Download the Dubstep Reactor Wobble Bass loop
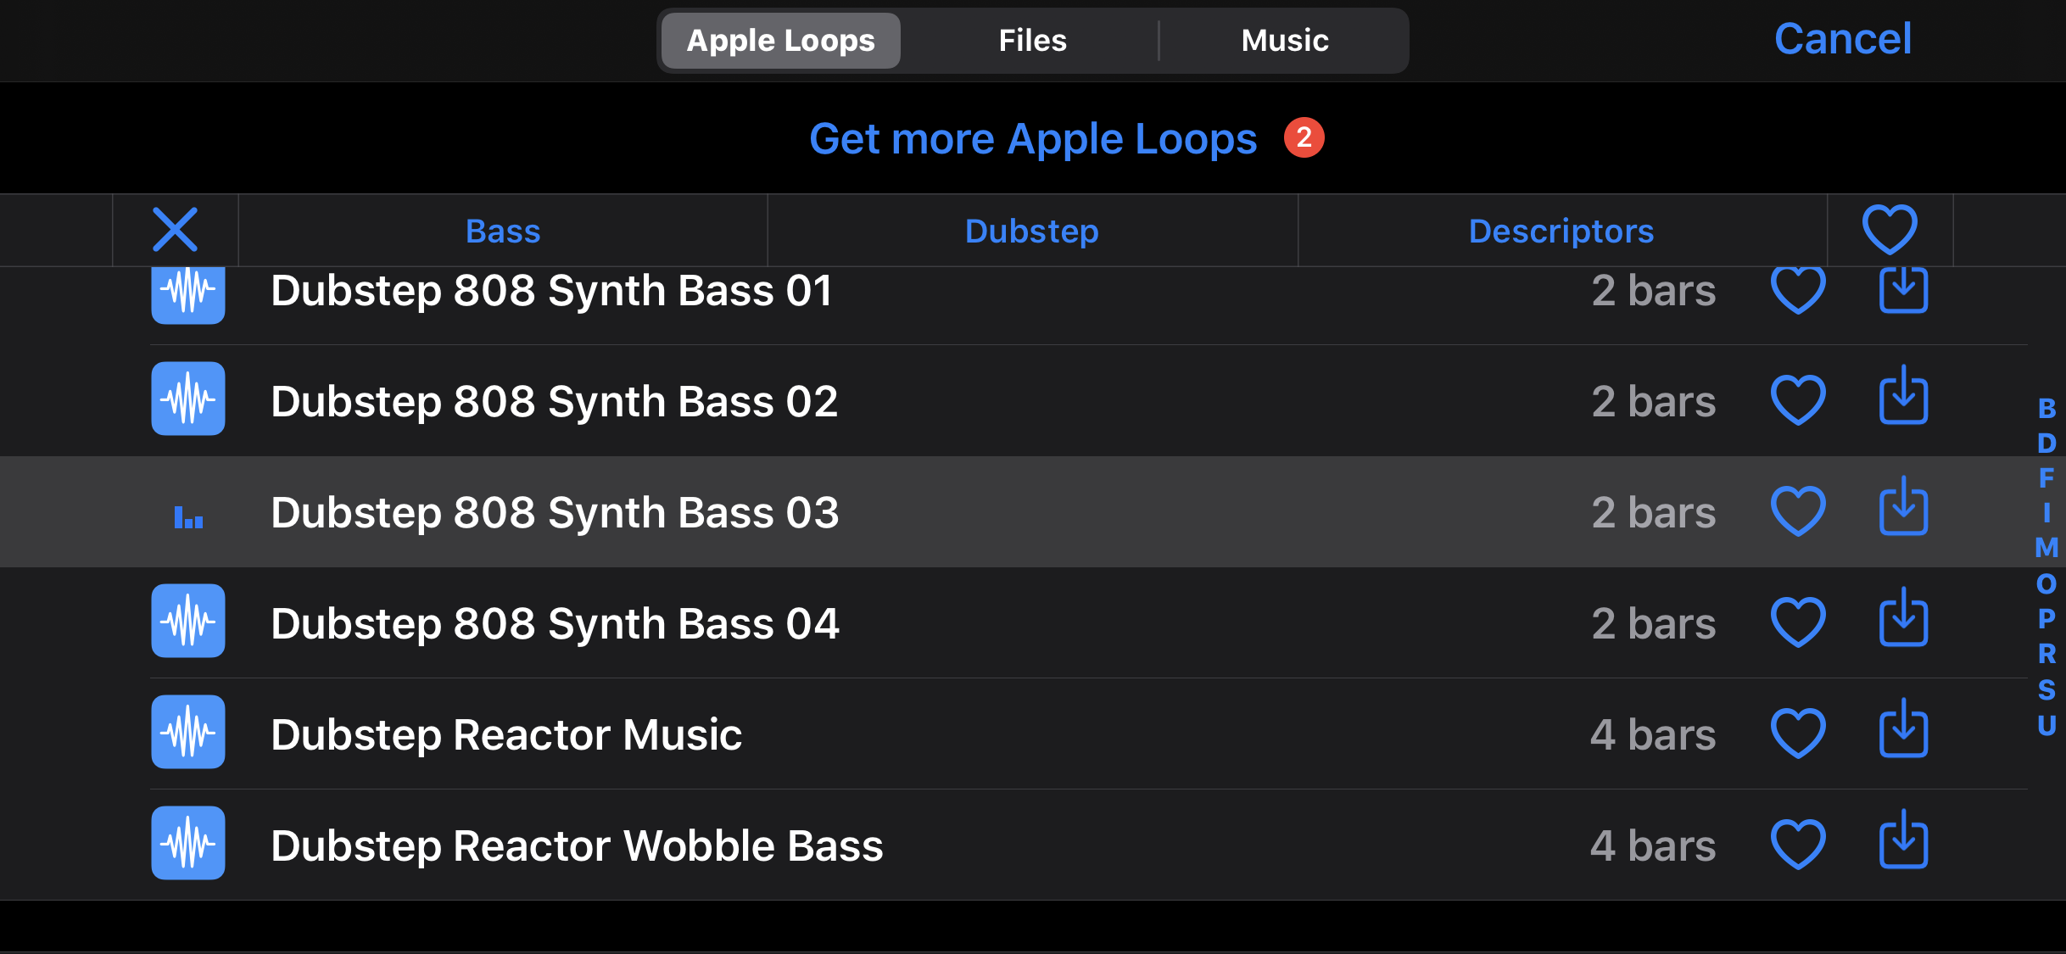Image resolution: width=2066 pixels, height=954 pixels. [x=1903, y=843]
